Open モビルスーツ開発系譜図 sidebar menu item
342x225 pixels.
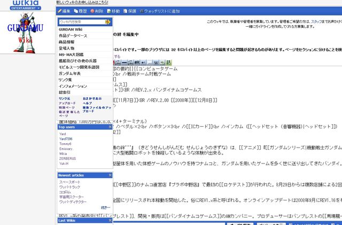79,67
